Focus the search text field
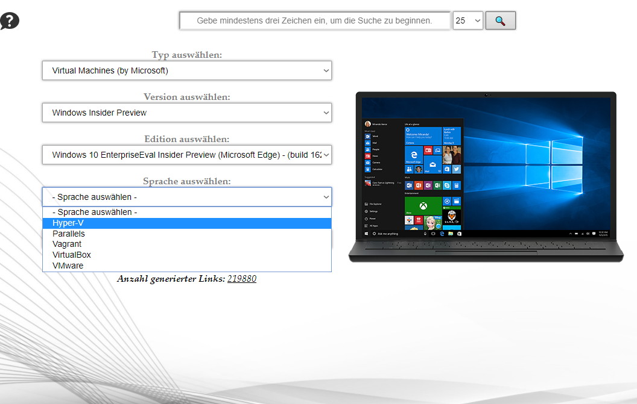Screen dimensions: 637x404 (315, 20)
